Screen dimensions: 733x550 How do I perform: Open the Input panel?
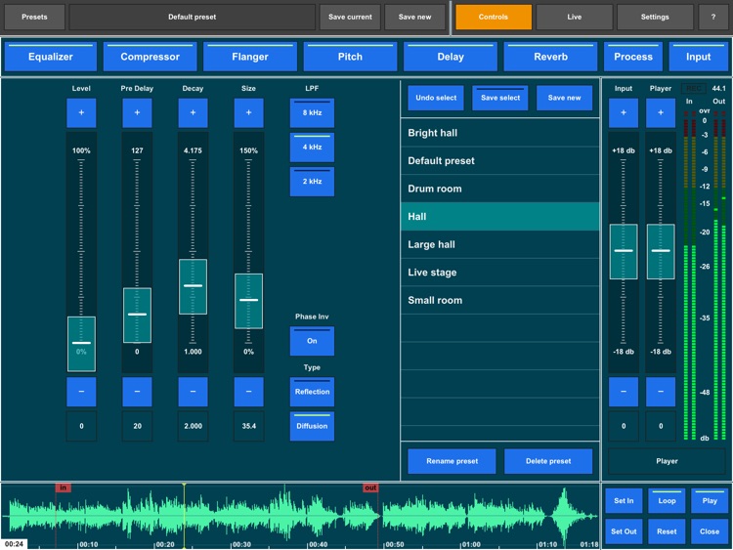tap(699, 57)
